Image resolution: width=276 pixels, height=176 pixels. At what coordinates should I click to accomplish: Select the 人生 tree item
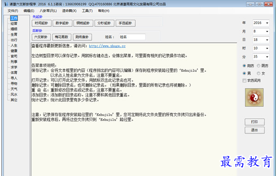click(x=14, y=45)
